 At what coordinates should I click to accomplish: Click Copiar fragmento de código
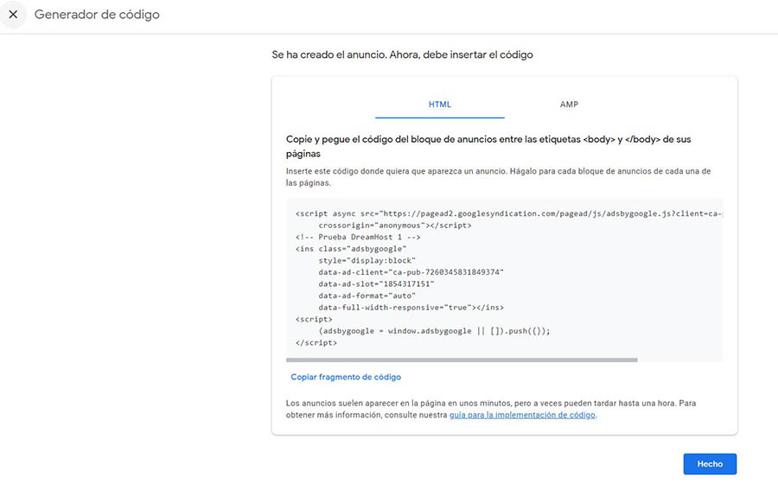click(346, 377)
